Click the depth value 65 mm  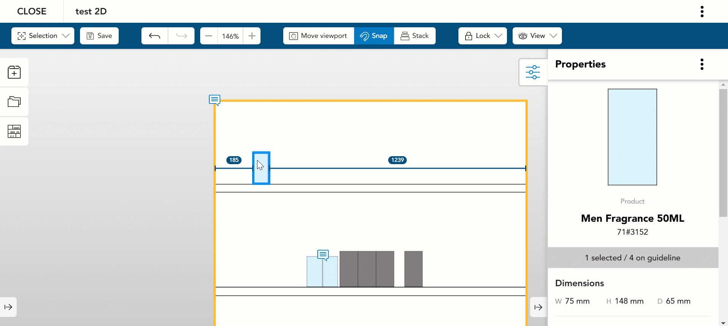point(678,301)
